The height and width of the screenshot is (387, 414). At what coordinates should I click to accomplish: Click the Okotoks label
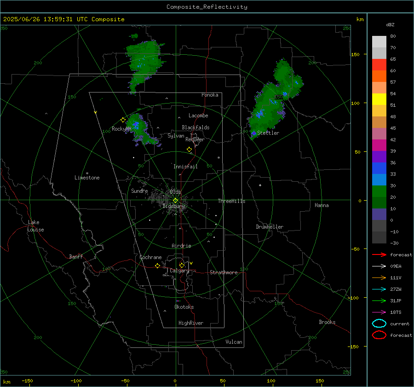pyautogui.click(x=184, y=307)
